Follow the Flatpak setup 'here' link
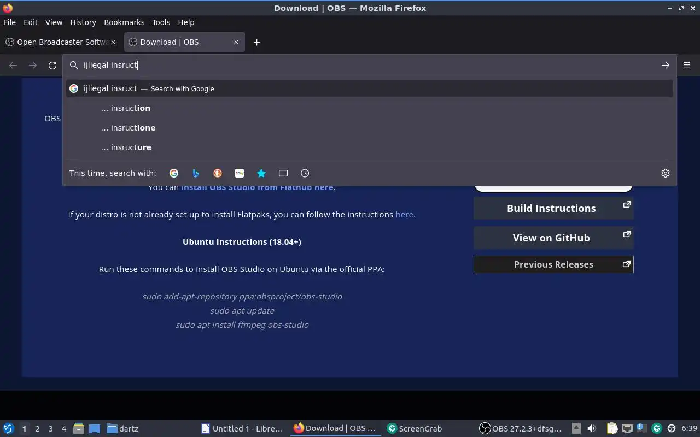Viewport: 700px width, 437px height. [x=404, y=215]
